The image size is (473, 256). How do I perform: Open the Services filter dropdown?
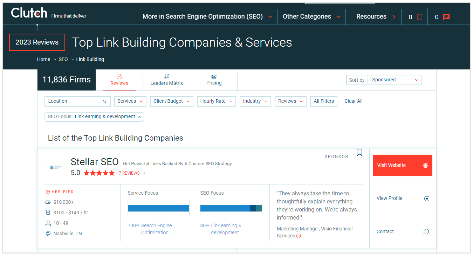pos(130,101)
